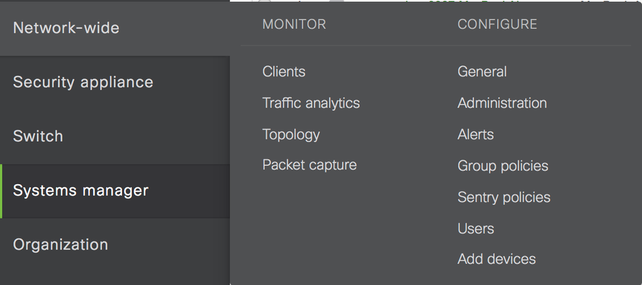This screenshot has width=642, height=285.
Task: Click the green active indicator bar
Action: [x=1, y=191]
